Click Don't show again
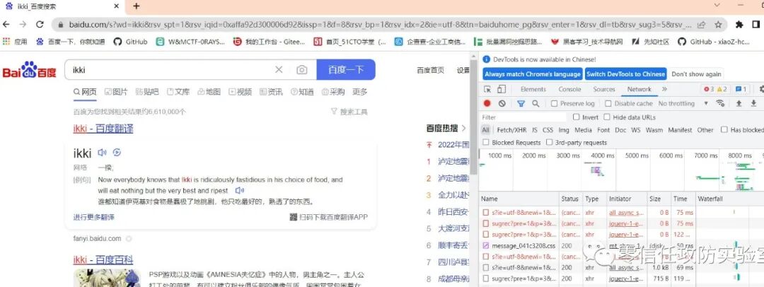The height and width of the screenshot is (287, 764). (696, 74)
